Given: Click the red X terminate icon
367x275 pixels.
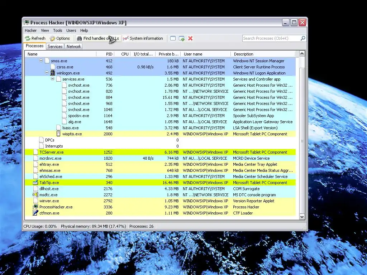Looking at the screenshot, I should pos(190,38).
